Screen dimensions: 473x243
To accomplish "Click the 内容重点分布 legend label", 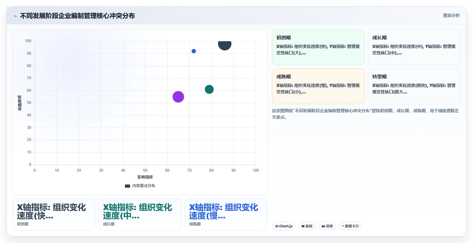I will click(144, 186).
